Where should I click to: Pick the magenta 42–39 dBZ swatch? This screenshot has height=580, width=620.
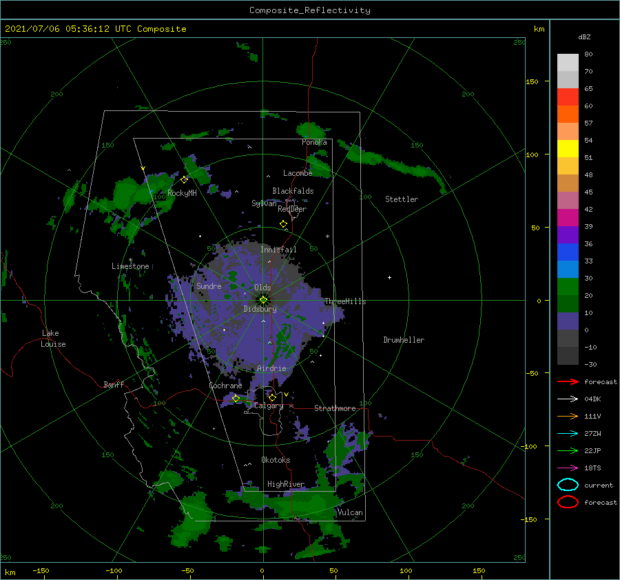click(x=568, y=218)
